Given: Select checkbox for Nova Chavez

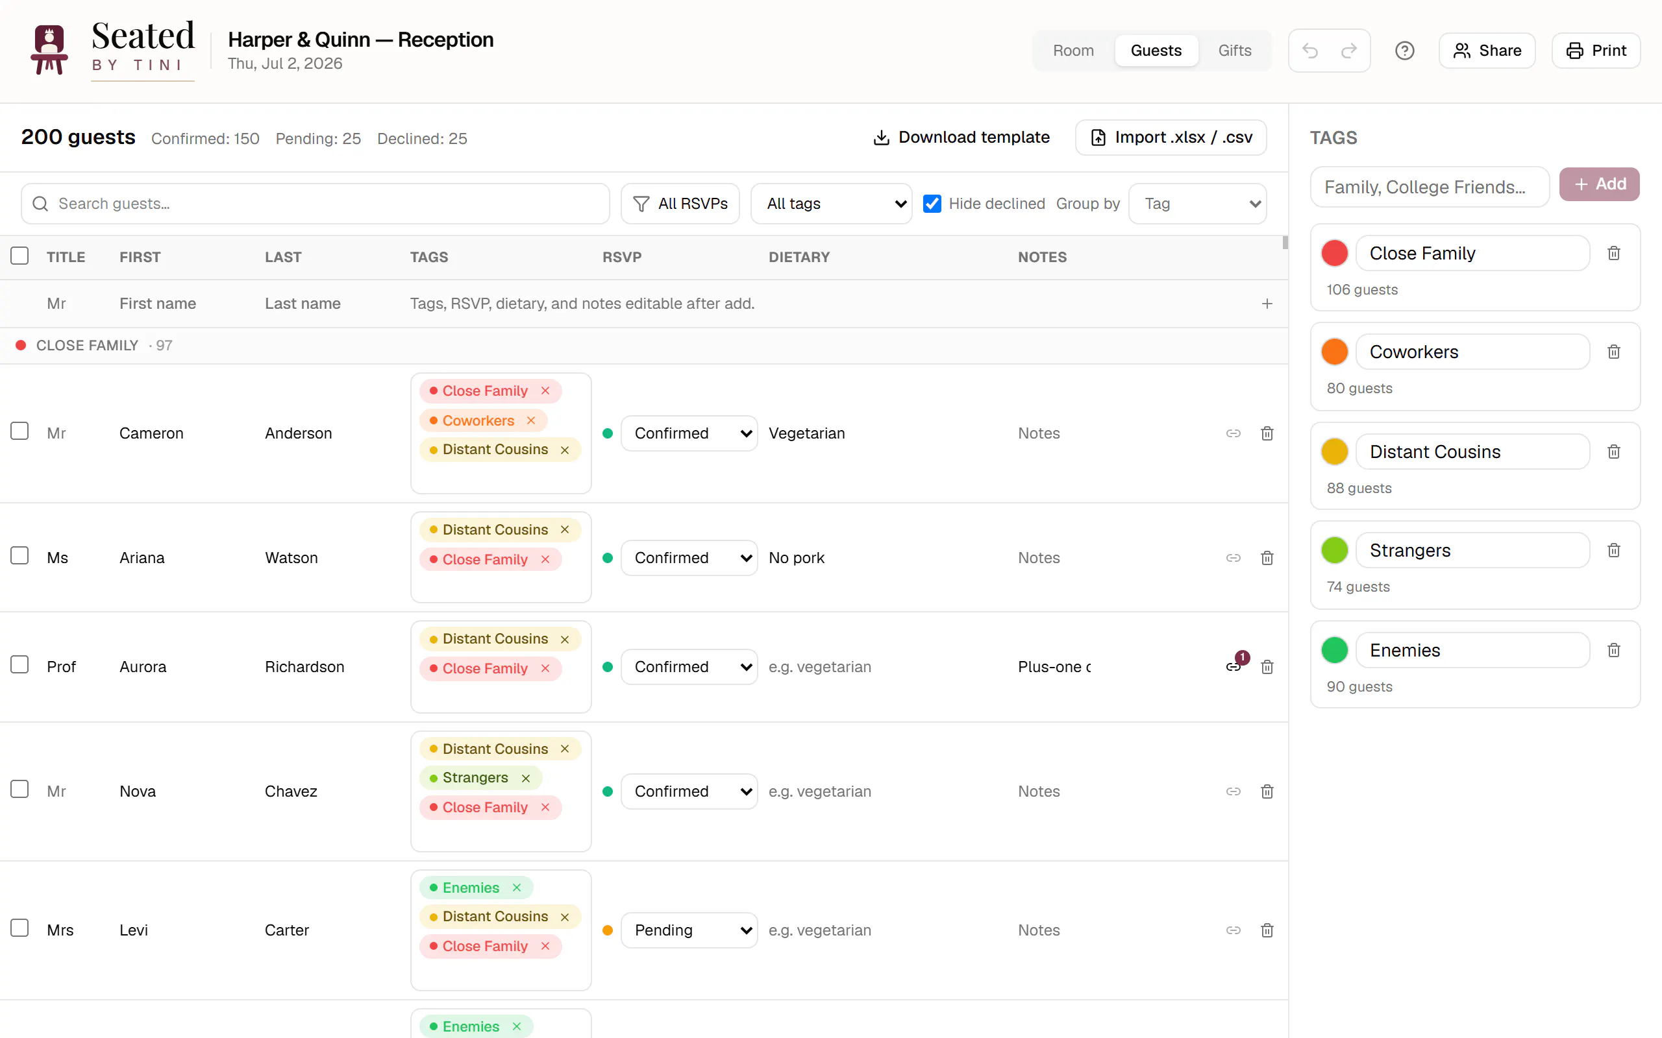Looking at the screenshot, I should tap(19, 790).
